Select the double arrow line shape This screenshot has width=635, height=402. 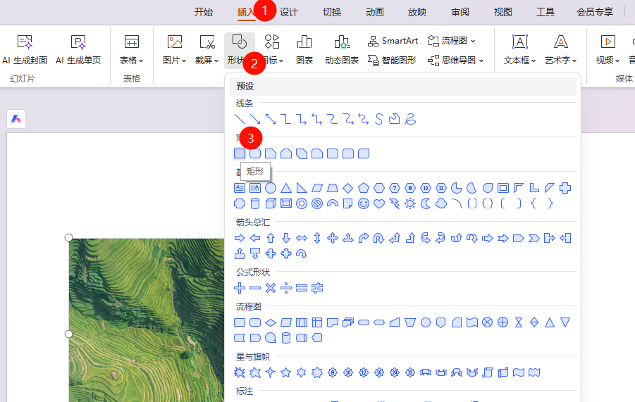[271, 119]
